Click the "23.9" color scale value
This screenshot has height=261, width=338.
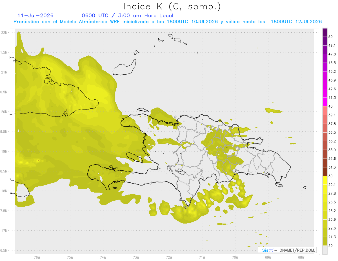[x=332, y=220]
